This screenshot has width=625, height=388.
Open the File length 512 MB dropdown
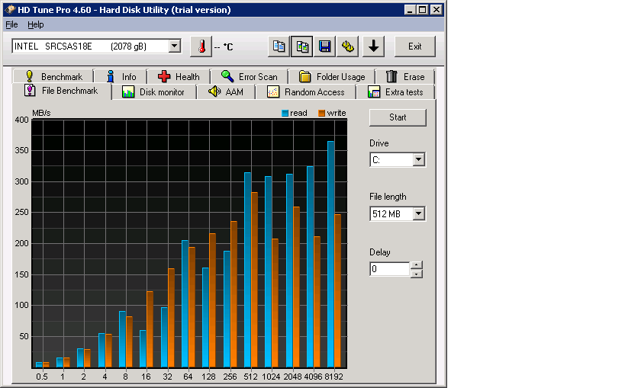pyautogui.click(x=418, y=214)
